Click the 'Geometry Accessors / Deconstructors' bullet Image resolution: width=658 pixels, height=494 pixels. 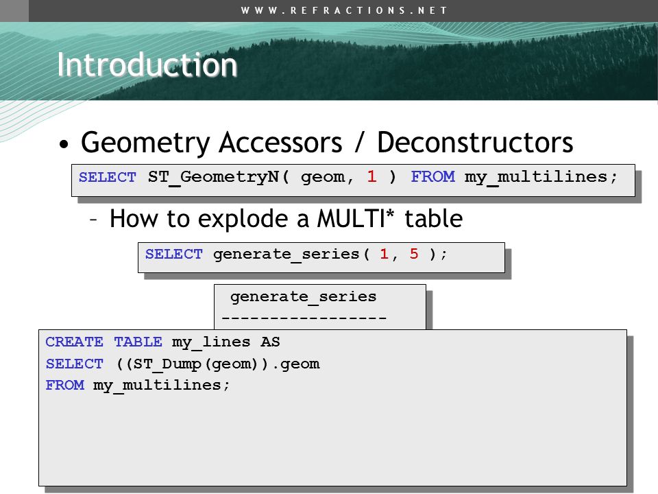tap(326, 143)
